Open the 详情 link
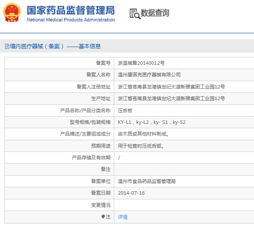 [122, 217]
